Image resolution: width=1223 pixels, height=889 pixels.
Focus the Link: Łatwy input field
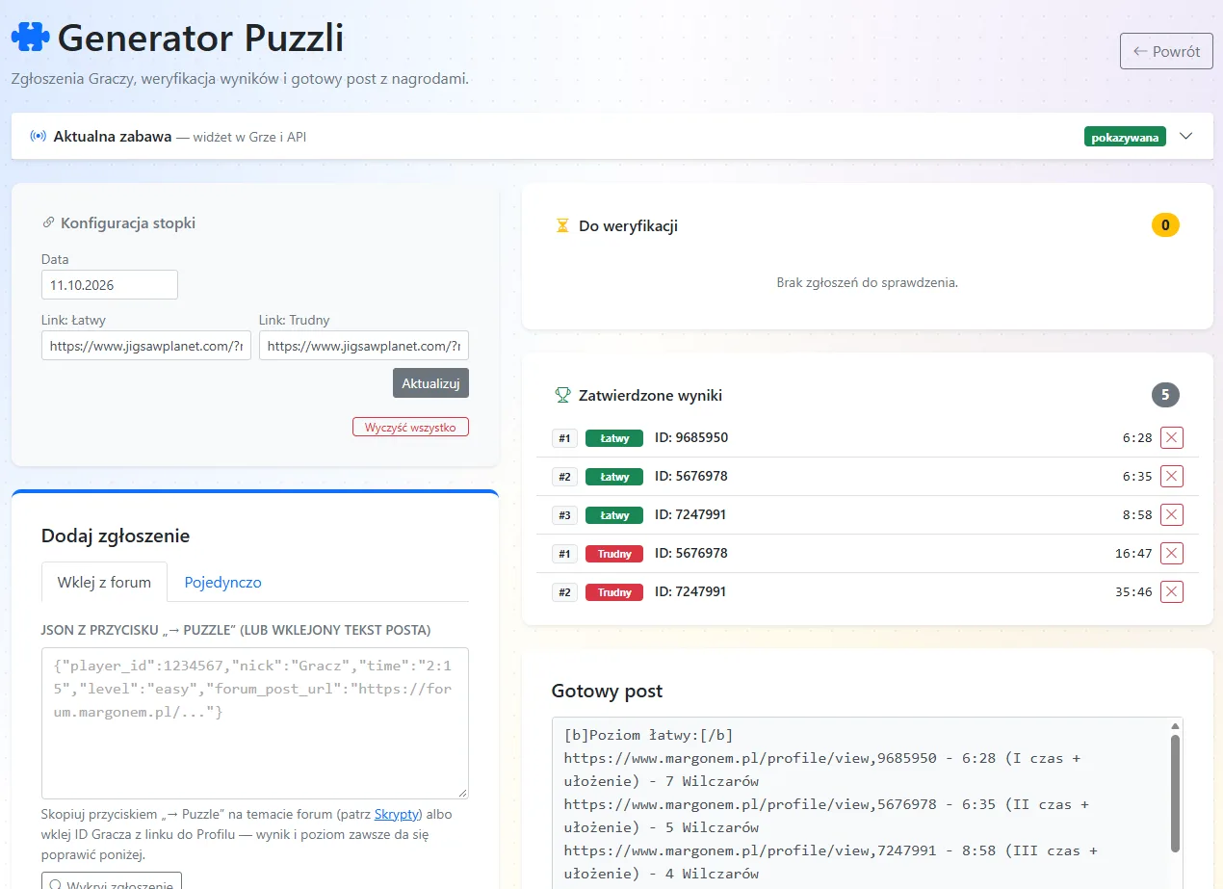[x=146, y=346]
